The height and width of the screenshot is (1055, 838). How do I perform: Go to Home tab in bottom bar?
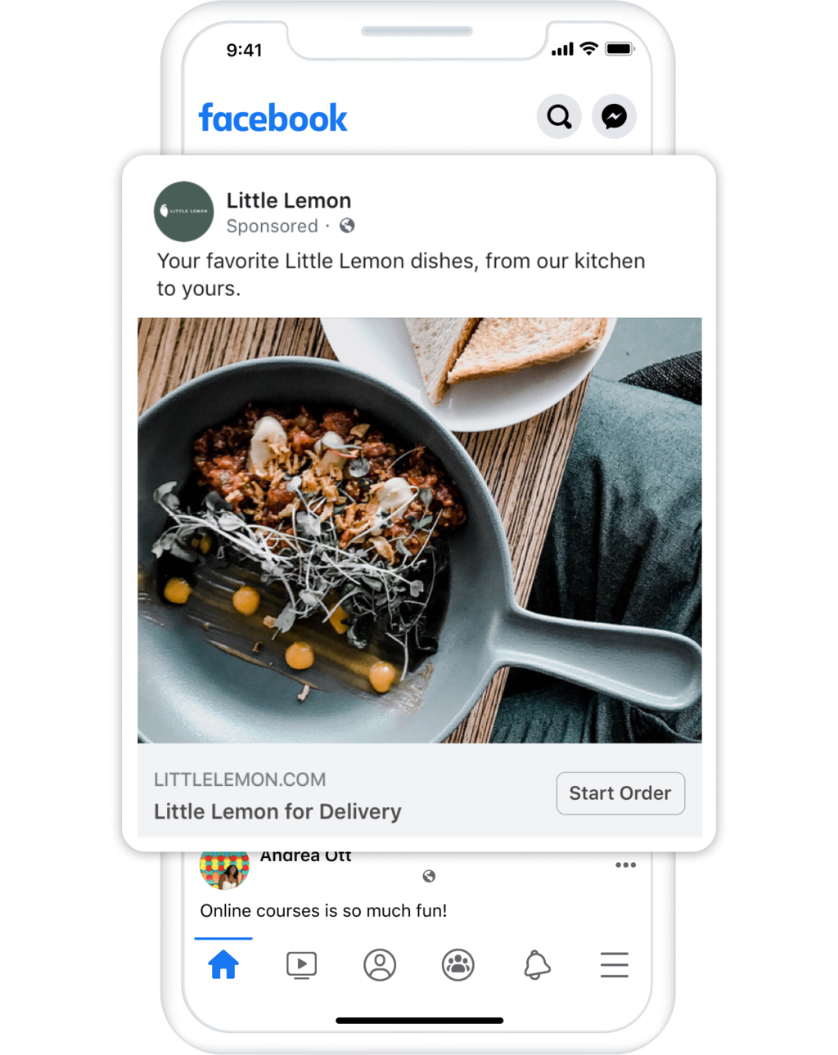pos(223,965)
